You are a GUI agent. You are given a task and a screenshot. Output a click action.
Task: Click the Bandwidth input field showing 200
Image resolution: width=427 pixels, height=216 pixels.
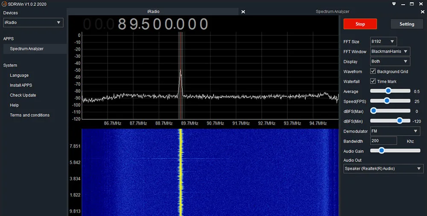(383, 141)
